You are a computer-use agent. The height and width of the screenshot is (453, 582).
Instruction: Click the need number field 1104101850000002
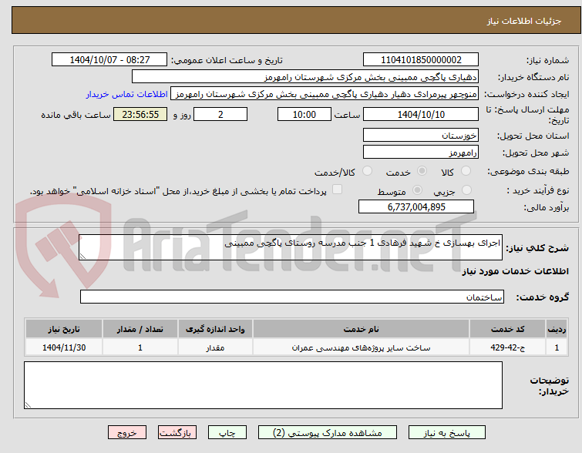(421, 60)
